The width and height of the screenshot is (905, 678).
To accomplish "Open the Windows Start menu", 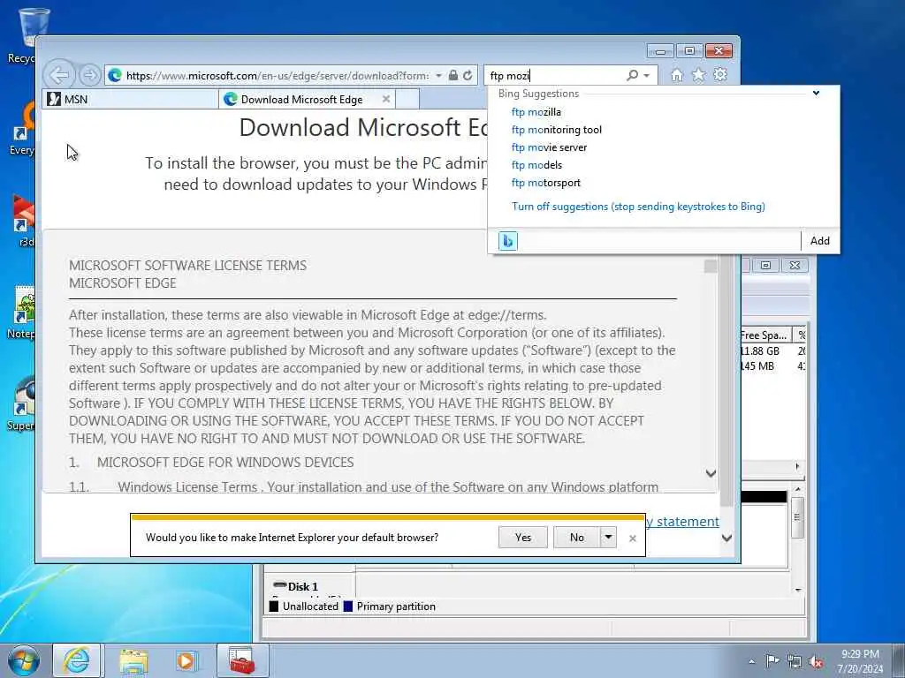I will coord(24,660).
